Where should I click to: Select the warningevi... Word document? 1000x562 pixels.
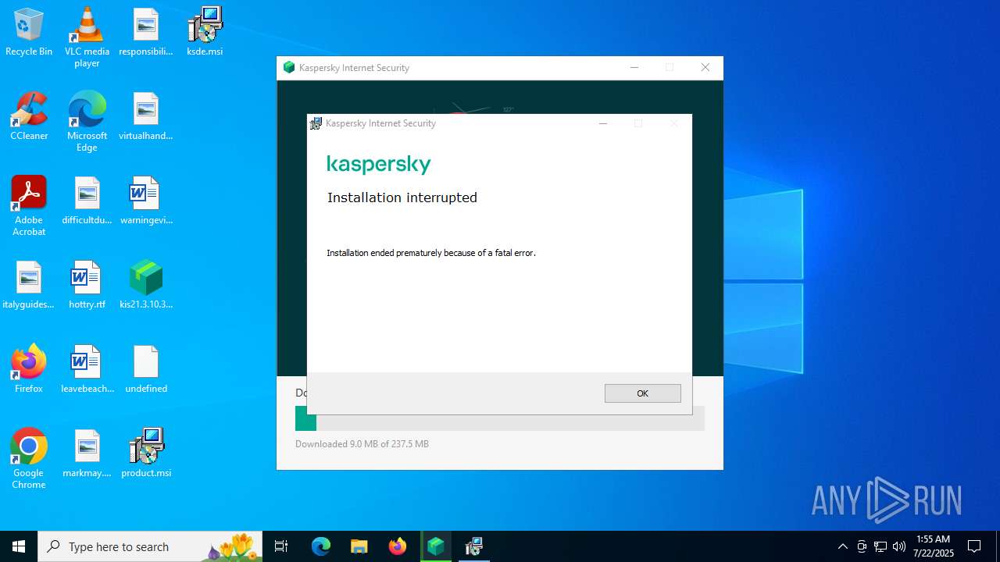(x=145, y=201)
